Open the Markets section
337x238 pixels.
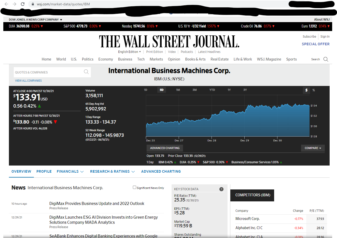click(x=156, y=59)
